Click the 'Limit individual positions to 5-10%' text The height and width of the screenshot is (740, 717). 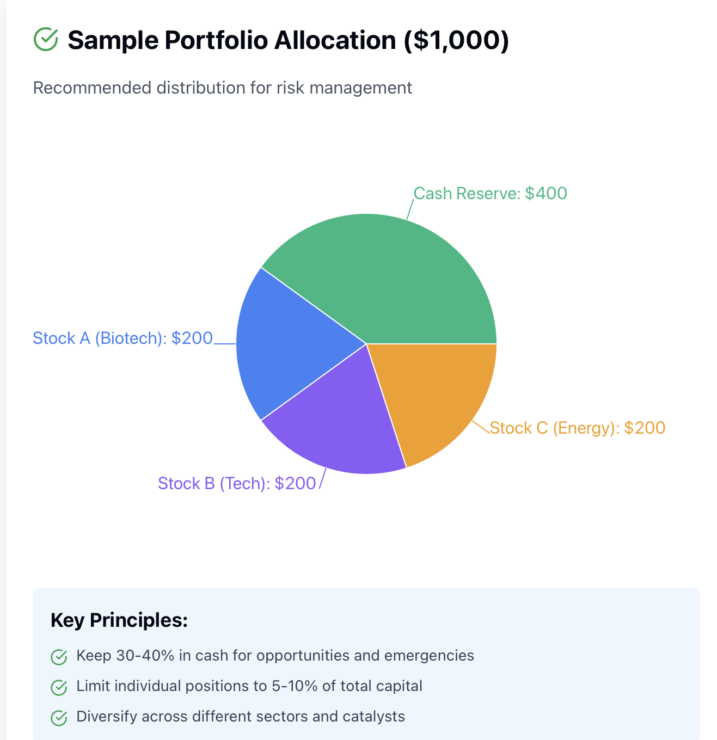click(x=249, y=686)
